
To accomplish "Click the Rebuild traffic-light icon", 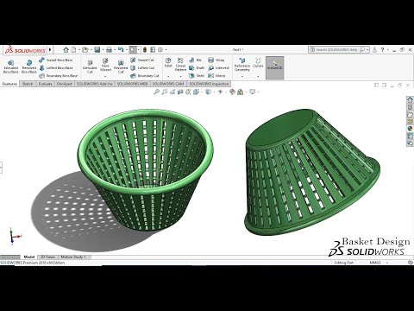I will [x=145, y=50].
